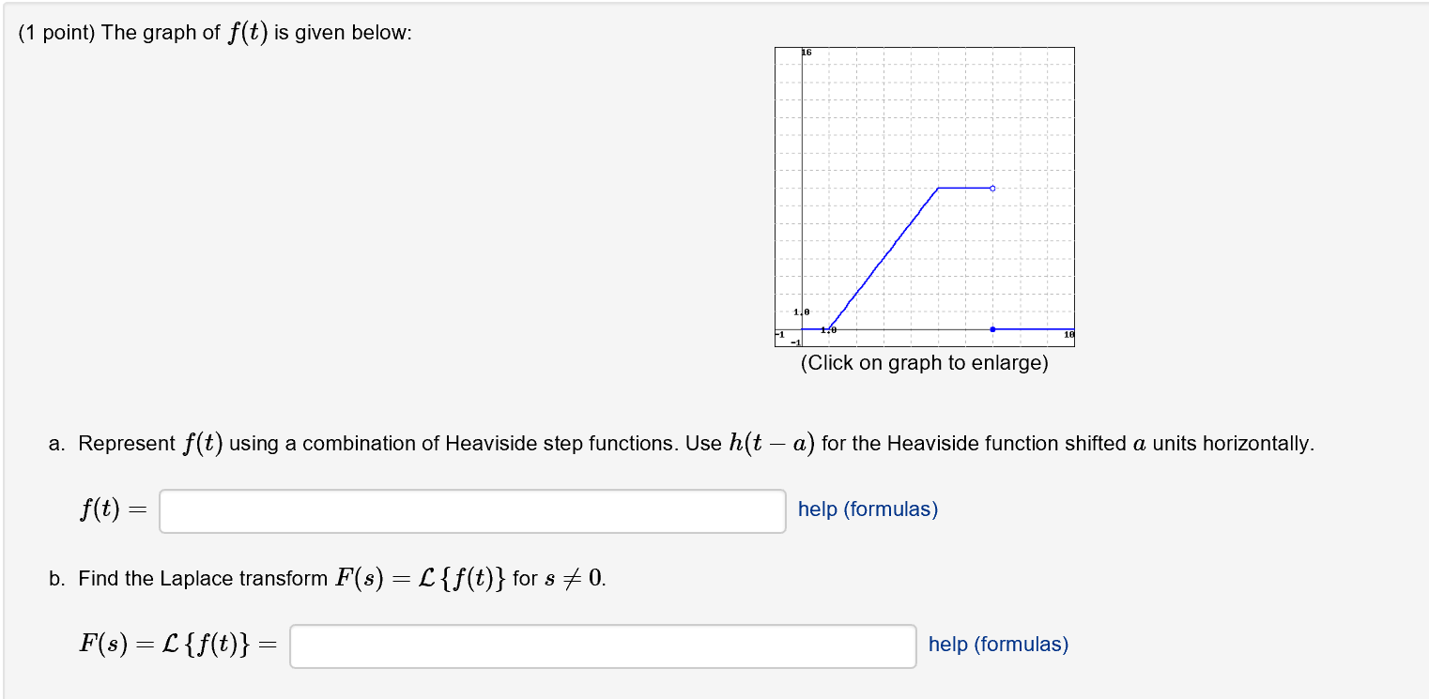Click the 16 label on the vertical axis
1429x699 pixels.
click(806, 52)
